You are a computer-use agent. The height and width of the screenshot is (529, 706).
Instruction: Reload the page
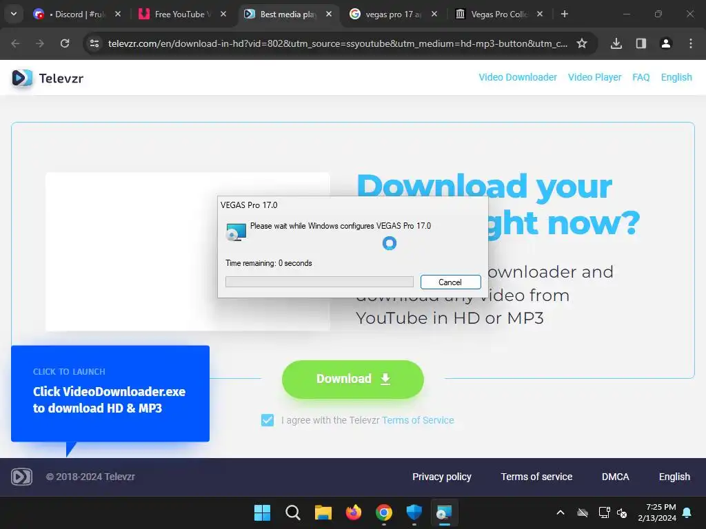tap(65, 43)
